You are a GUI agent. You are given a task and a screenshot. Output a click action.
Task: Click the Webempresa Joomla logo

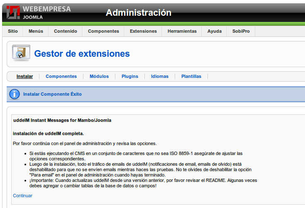pos(38,12)
